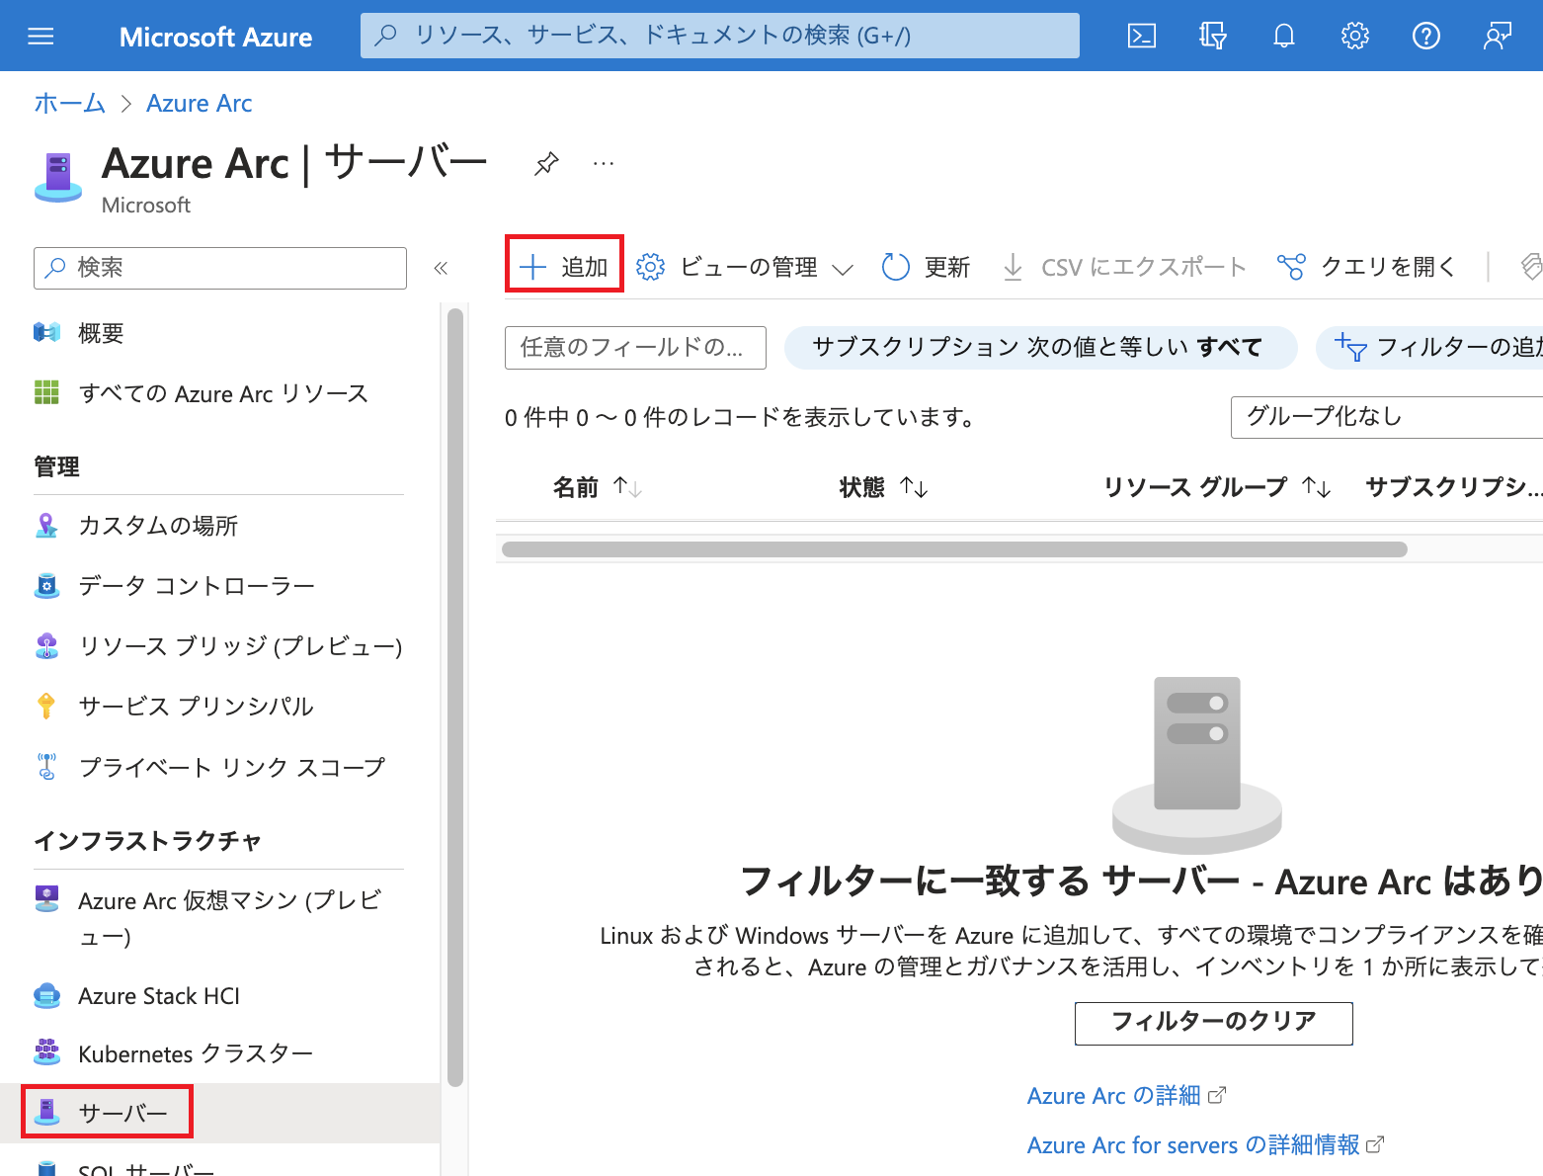This screenshot has height=1176, width=1543.
Task: Click the フィルターのクリア button
Action: click(1213, 1023)
